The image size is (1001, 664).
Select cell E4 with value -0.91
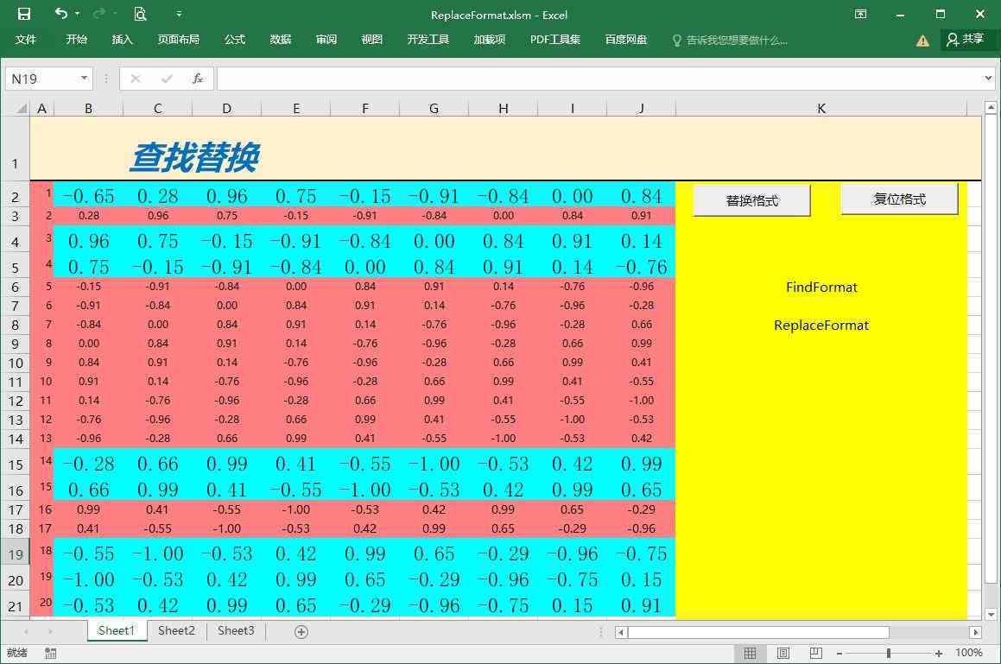pos(296,241)
